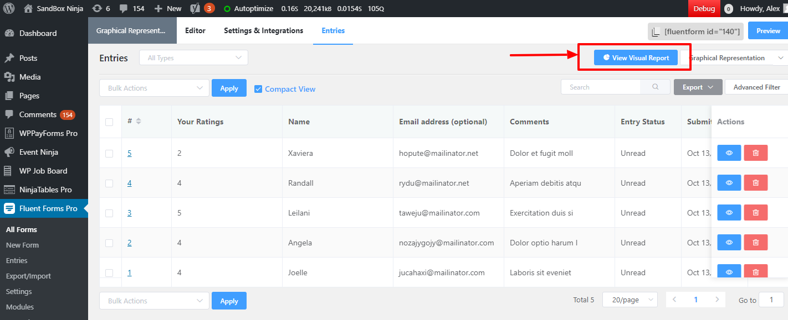Open the updates icon showing 6
788x320 pixels.
tap(97, 8)
